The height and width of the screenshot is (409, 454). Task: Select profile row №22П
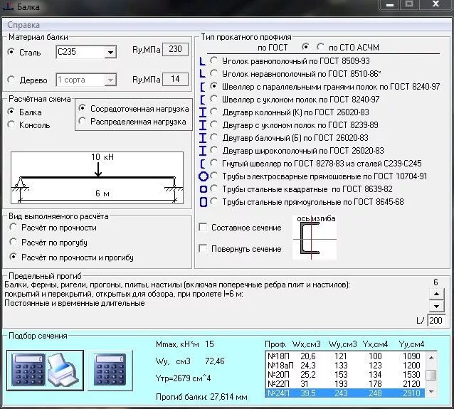(x=345, y=384)
